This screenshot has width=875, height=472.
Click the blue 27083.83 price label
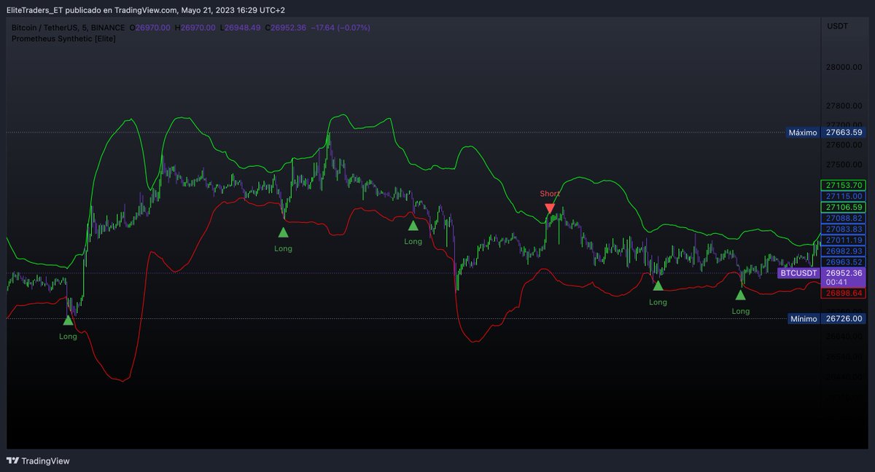844,229
